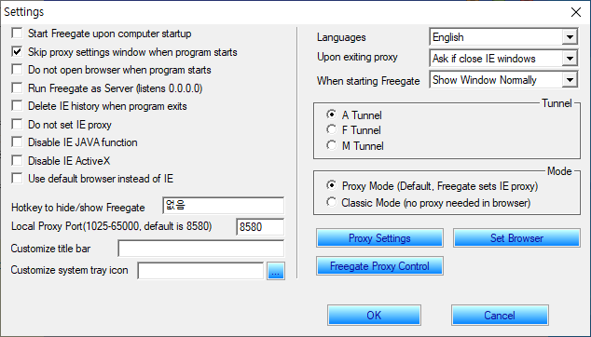The height and width of the screenshot is (337, 591).
Task: Open Freegate Proxy Control
Action: tap(379, 266)
